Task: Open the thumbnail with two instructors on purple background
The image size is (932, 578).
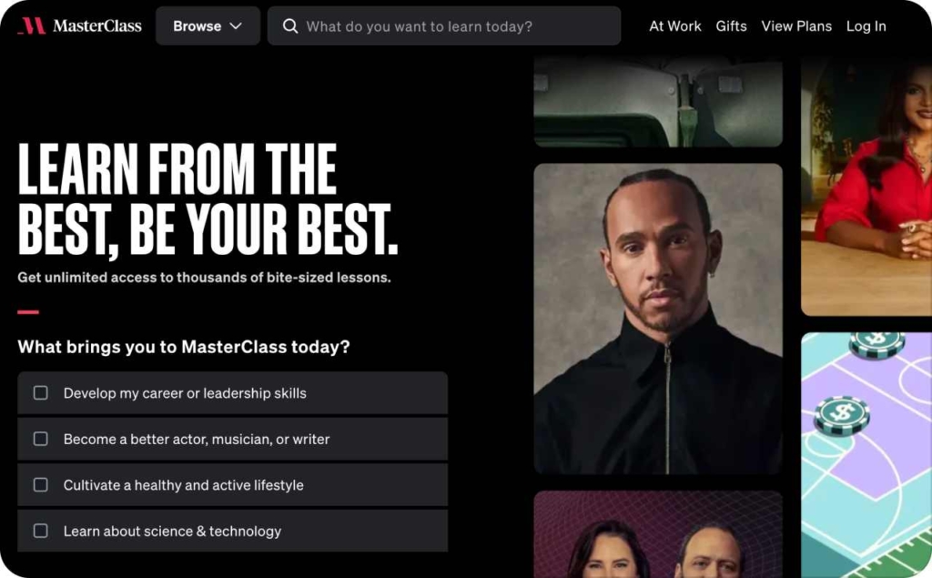Action: click(658, 534)
